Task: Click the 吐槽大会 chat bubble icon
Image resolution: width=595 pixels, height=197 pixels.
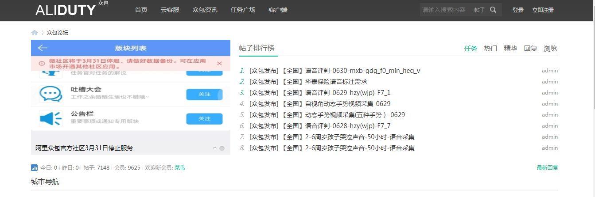Action: point(51,94)
